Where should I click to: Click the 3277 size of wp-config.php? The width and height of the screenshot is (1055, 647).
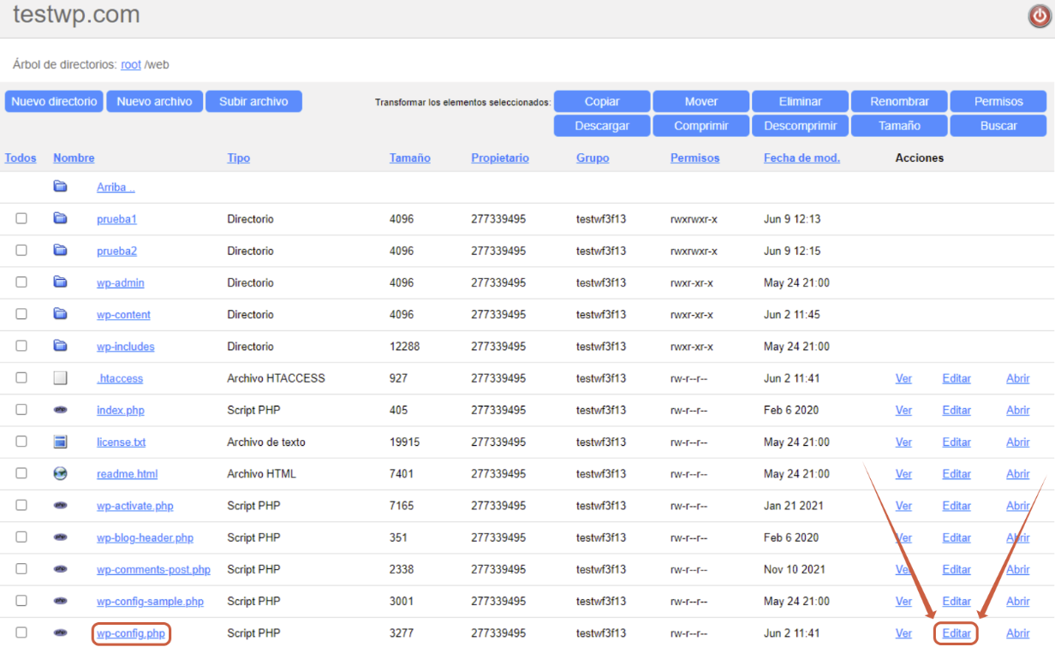click(x=402, y=633)
